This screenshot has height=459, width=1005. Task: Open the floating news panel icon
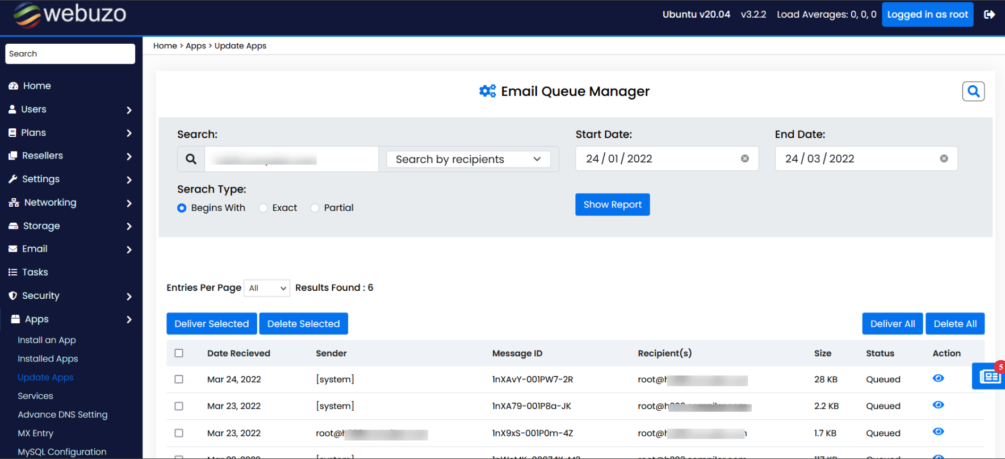[x=989, y=376]
